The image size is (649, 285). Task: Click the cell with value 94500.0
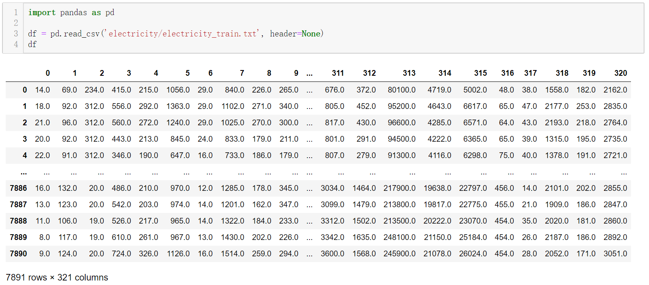point(402,139)
